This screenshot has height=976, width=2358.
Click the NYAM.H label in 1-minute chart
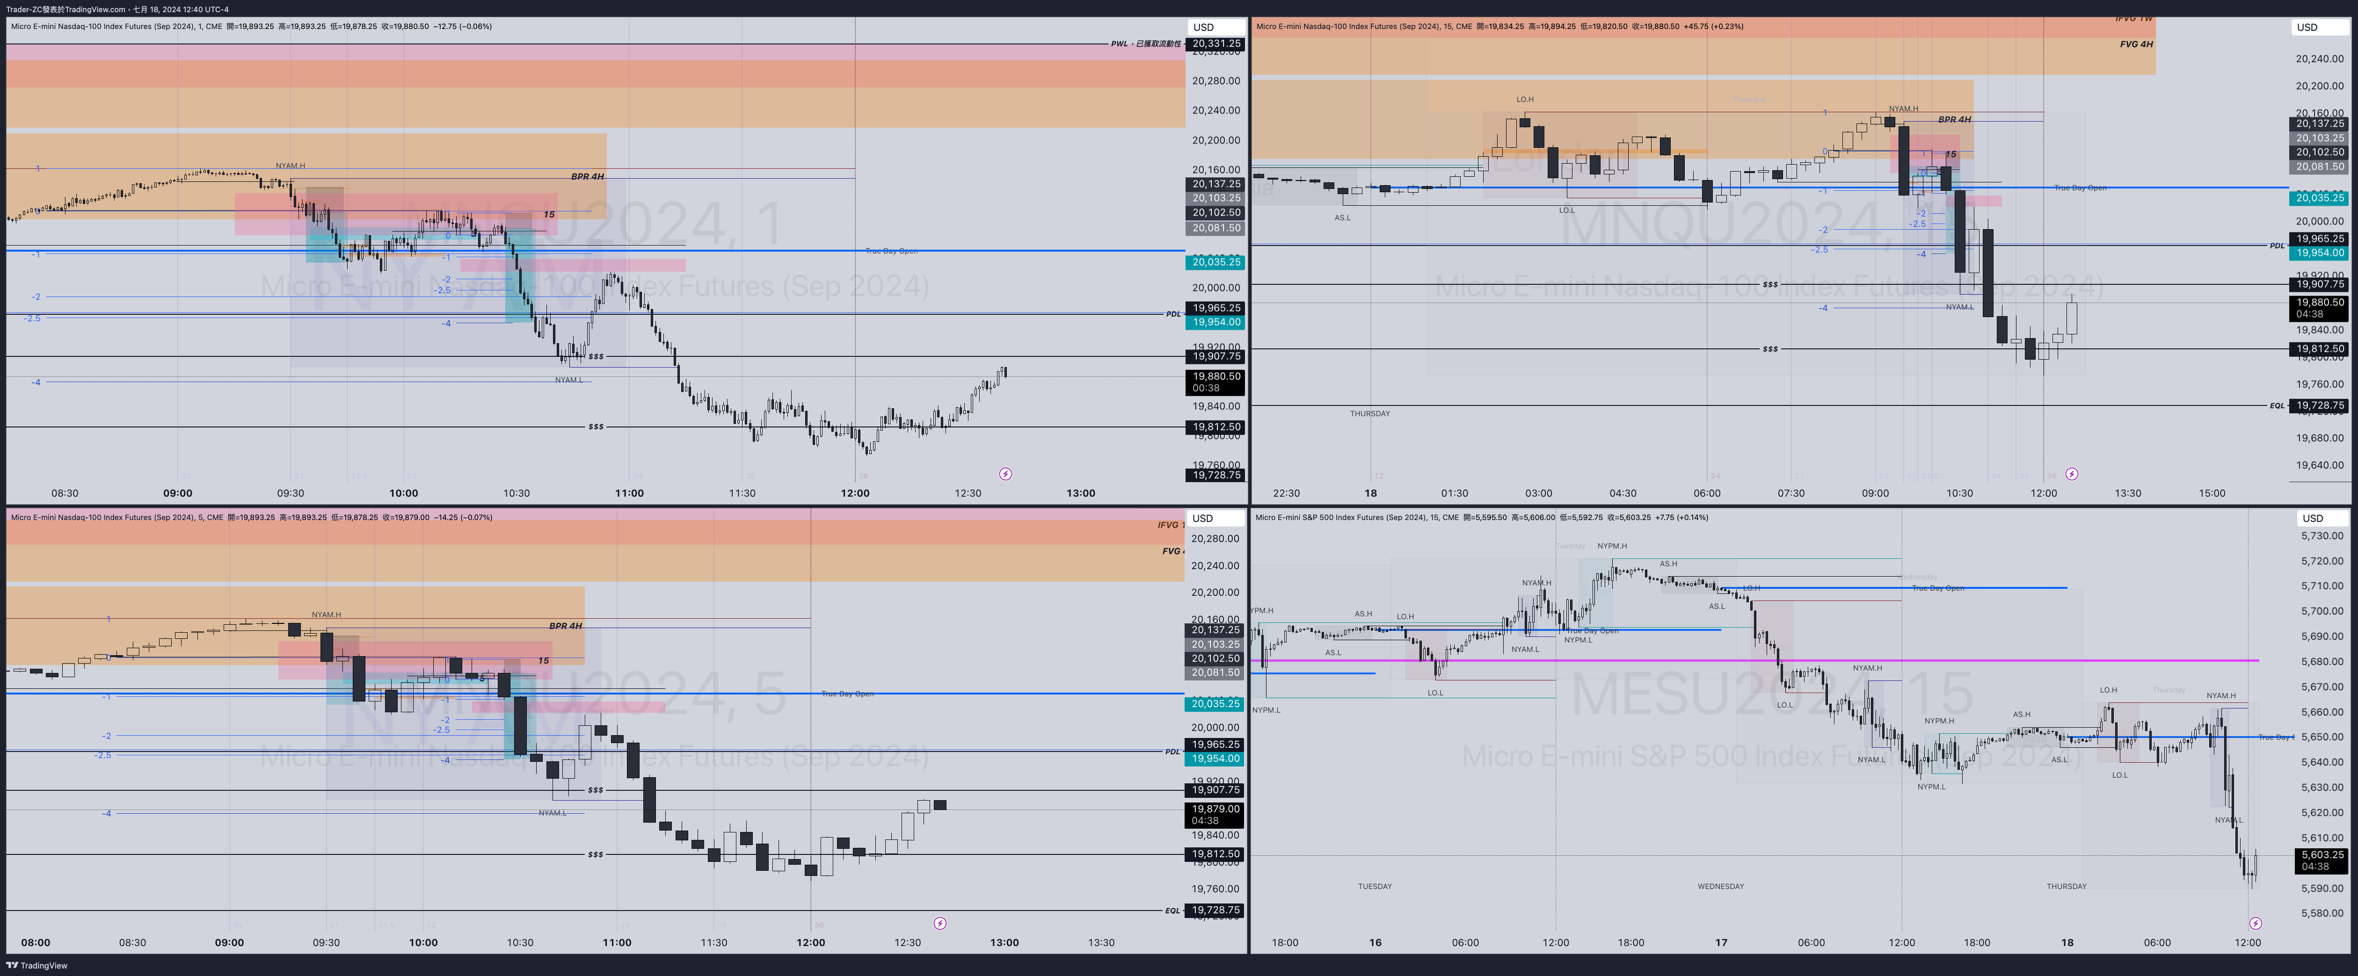(x=290, y=166)
